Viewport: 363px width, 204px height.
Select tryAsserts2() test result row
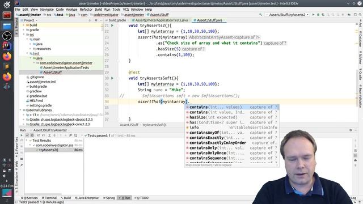coord(54,150)
